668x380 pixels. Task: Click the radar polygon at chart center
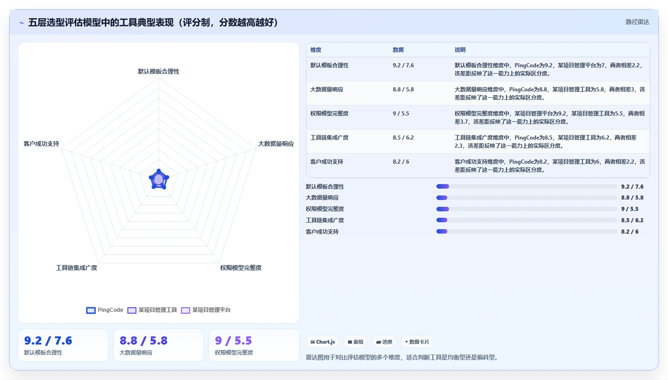pos(159,180)
